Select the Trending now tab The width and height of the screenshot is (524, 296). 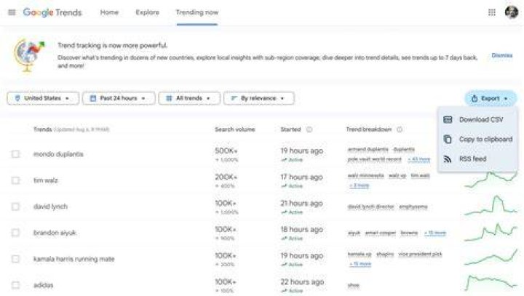pos(196,12)
